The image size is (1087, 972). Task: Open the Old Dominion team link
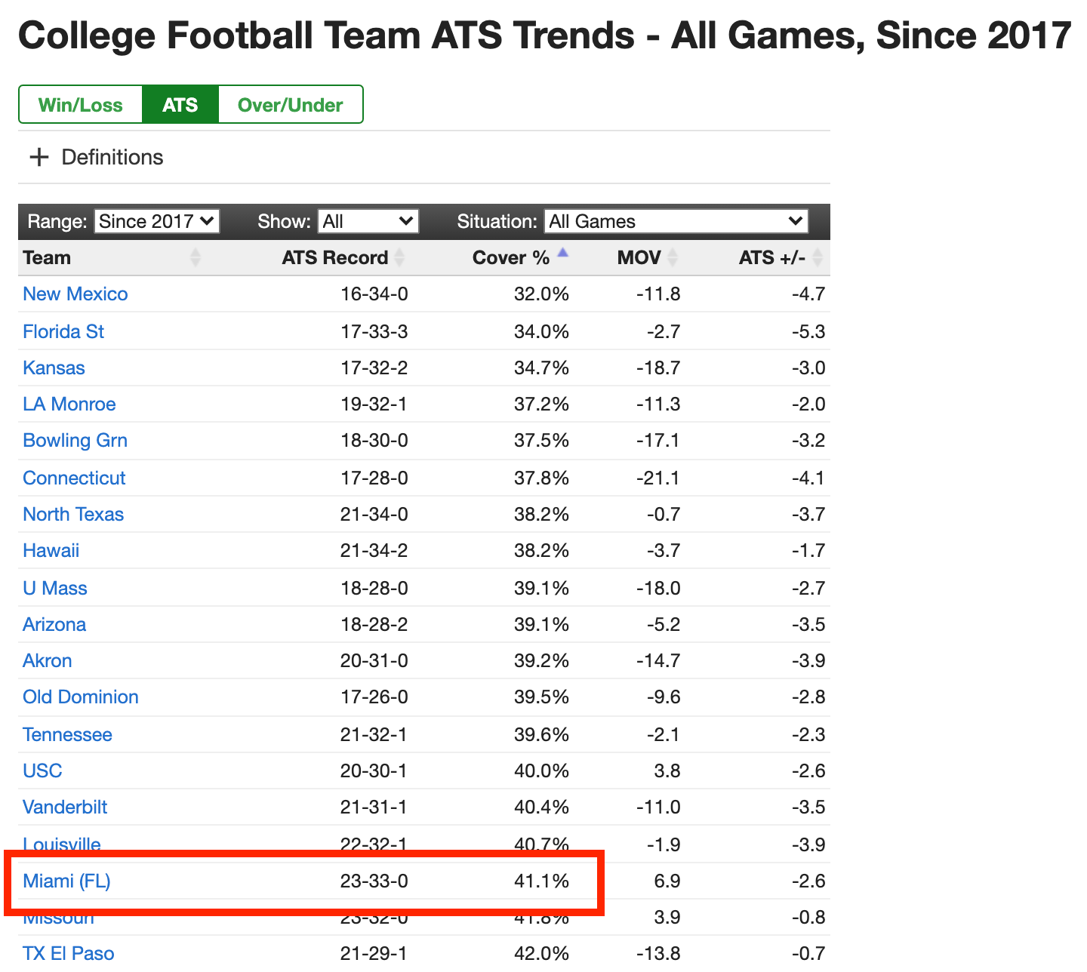click(81, 697)
